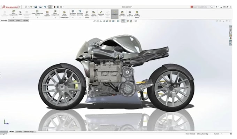Click Exploded View
237x139 pixels.
click(x=101, y=14)
